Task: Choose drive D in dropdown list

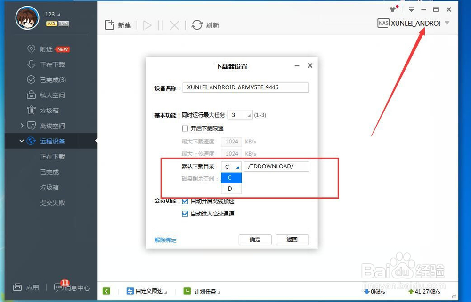Action: pyautogui.click(x=231, y=188)
